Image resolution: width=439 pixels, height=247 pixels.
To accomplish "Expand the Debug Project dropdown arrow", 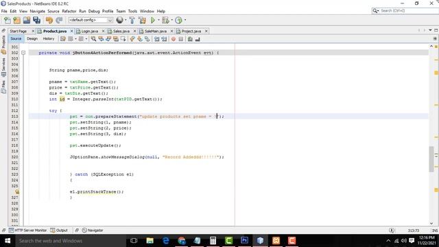I will tap(171, 20).
